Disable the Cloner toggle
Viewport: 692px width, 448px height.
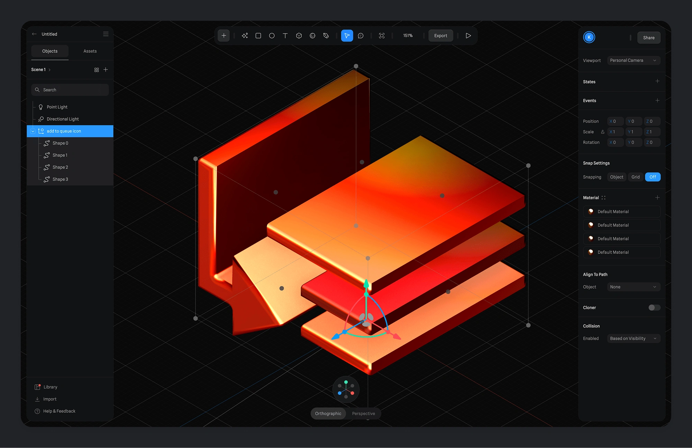point(652,307)
